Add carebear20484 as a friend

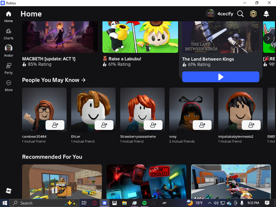55,125
